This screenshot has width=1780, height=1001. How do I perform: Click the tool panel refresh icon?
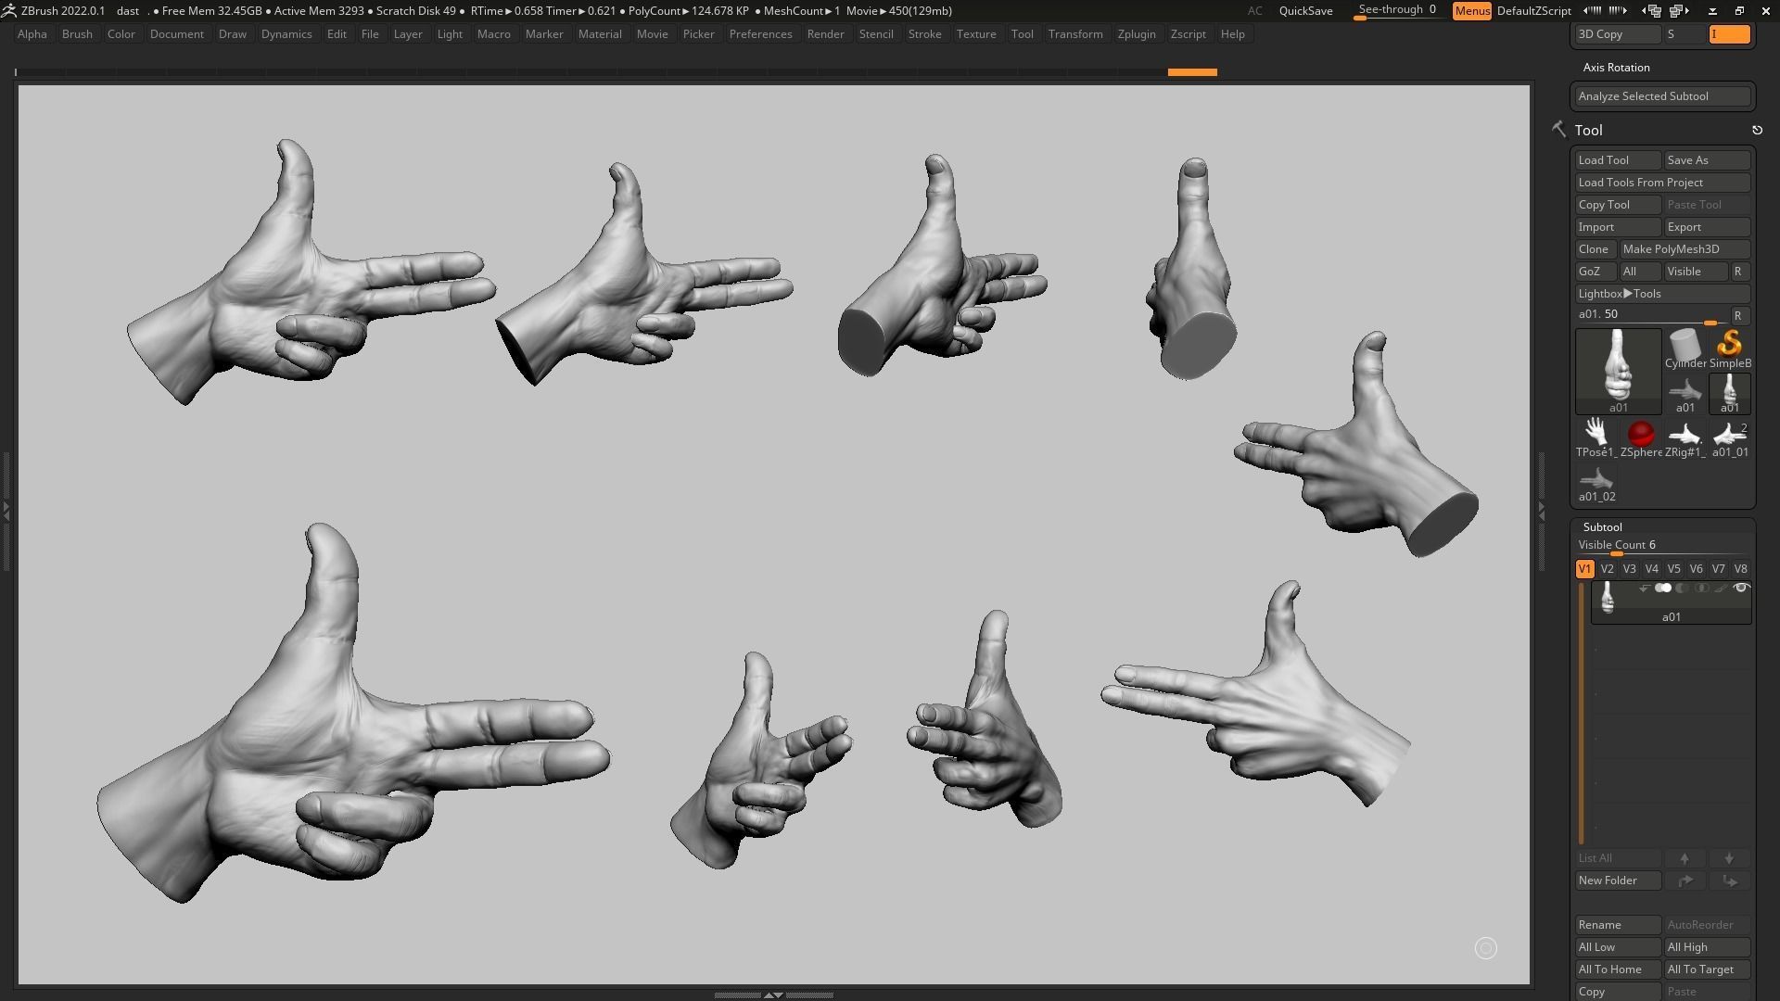pyautogui.click(x=1757, y=131)
